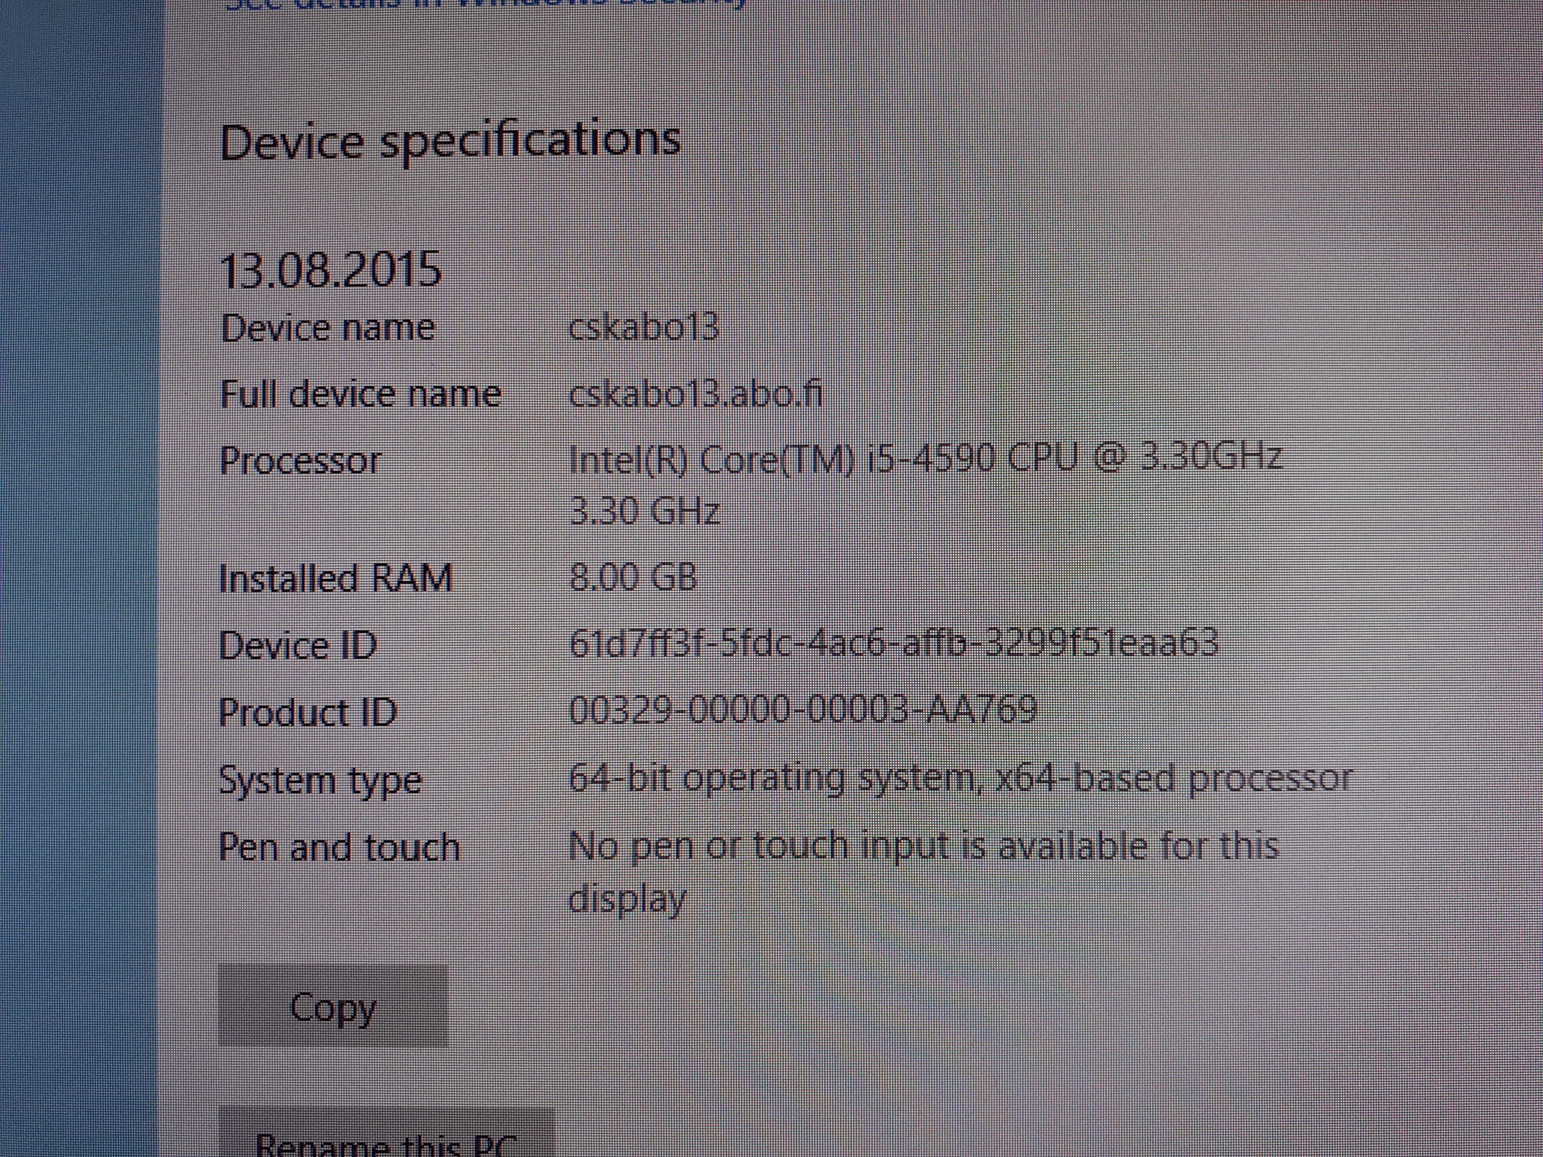This screenshot has height=1157, width=1543.
Task: Click the Processor label
Action: pyautogui.click(x=301, y=460)
